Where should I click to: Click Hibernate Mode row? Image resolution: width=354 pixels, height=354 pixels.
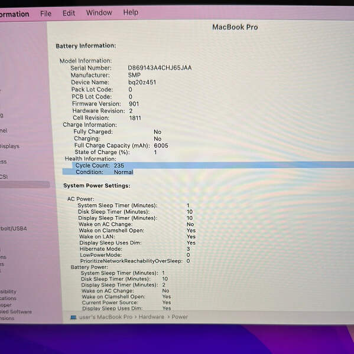(135, 249)
